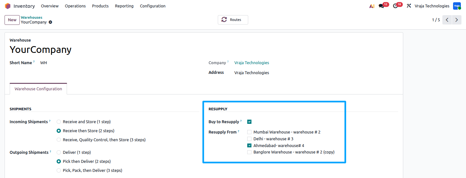
Task: Edit the Address field Vraja Technologies
Action: [x=252, y=73]
